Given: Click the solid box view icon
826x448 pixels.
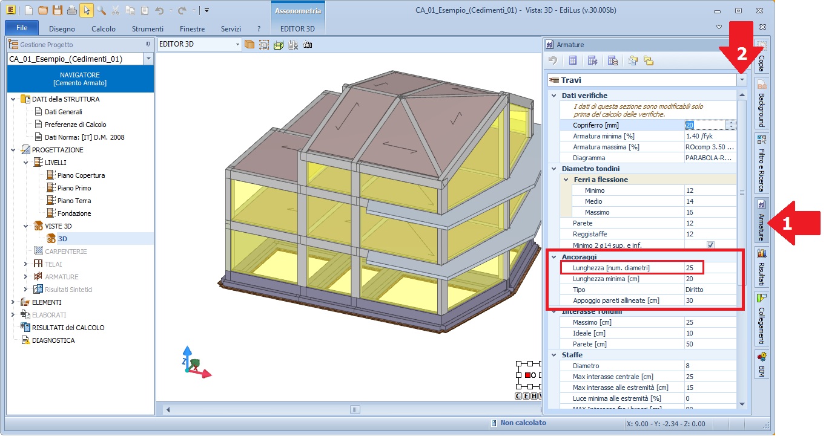Looking at the screenshot, I should coord(249,45).
